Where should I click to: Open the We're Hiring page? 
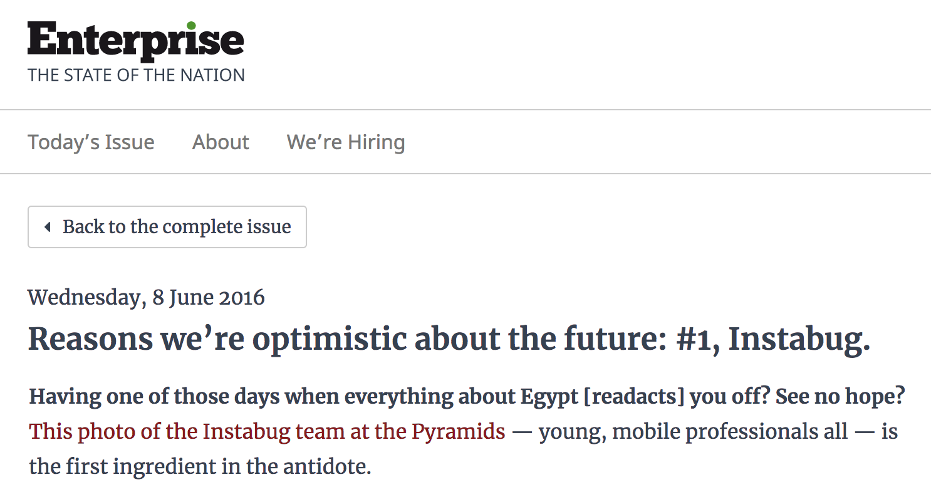click(346, 142)
